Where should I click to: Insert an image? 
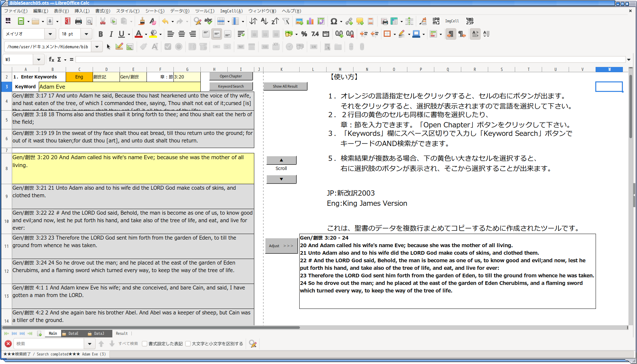(299, 21)
